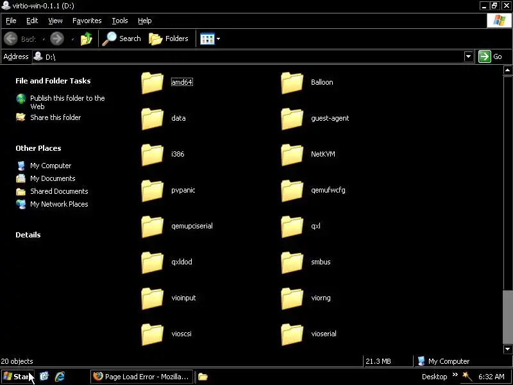Select the qxldod folder icon
The width and height of the screenshot is (513, 385).
152,263
